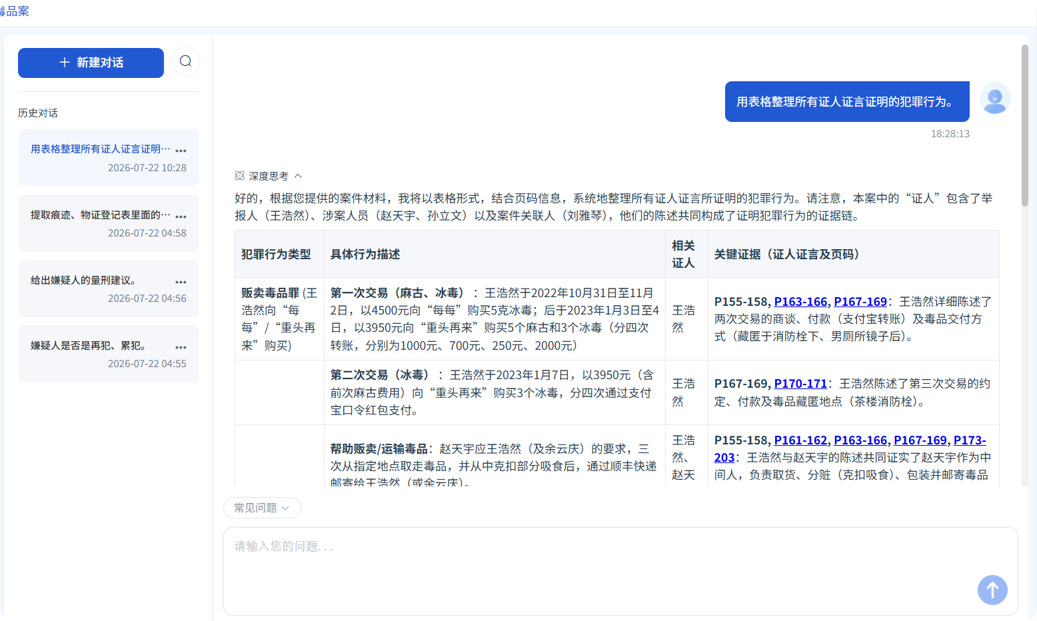
Task: Open more options for 提取痕迹、物证登记表 conversation
Action: tap(181, 217)
